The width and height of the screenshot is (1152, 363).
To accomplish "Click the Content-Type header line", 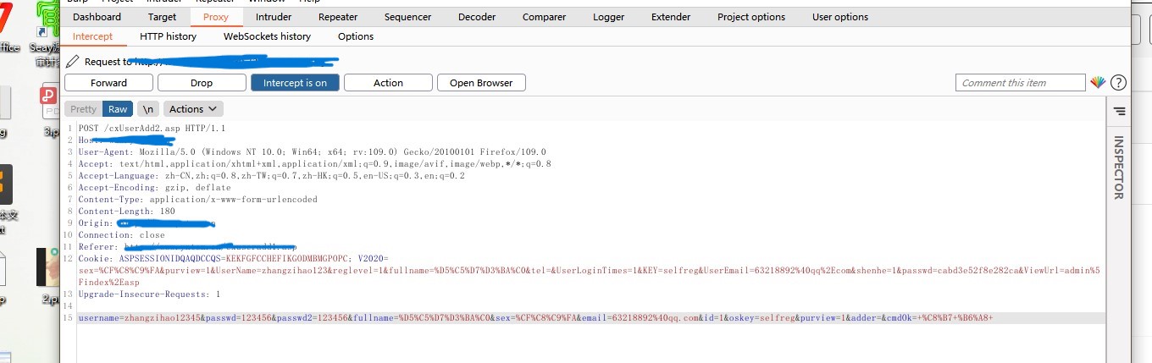I will [197, 200].
